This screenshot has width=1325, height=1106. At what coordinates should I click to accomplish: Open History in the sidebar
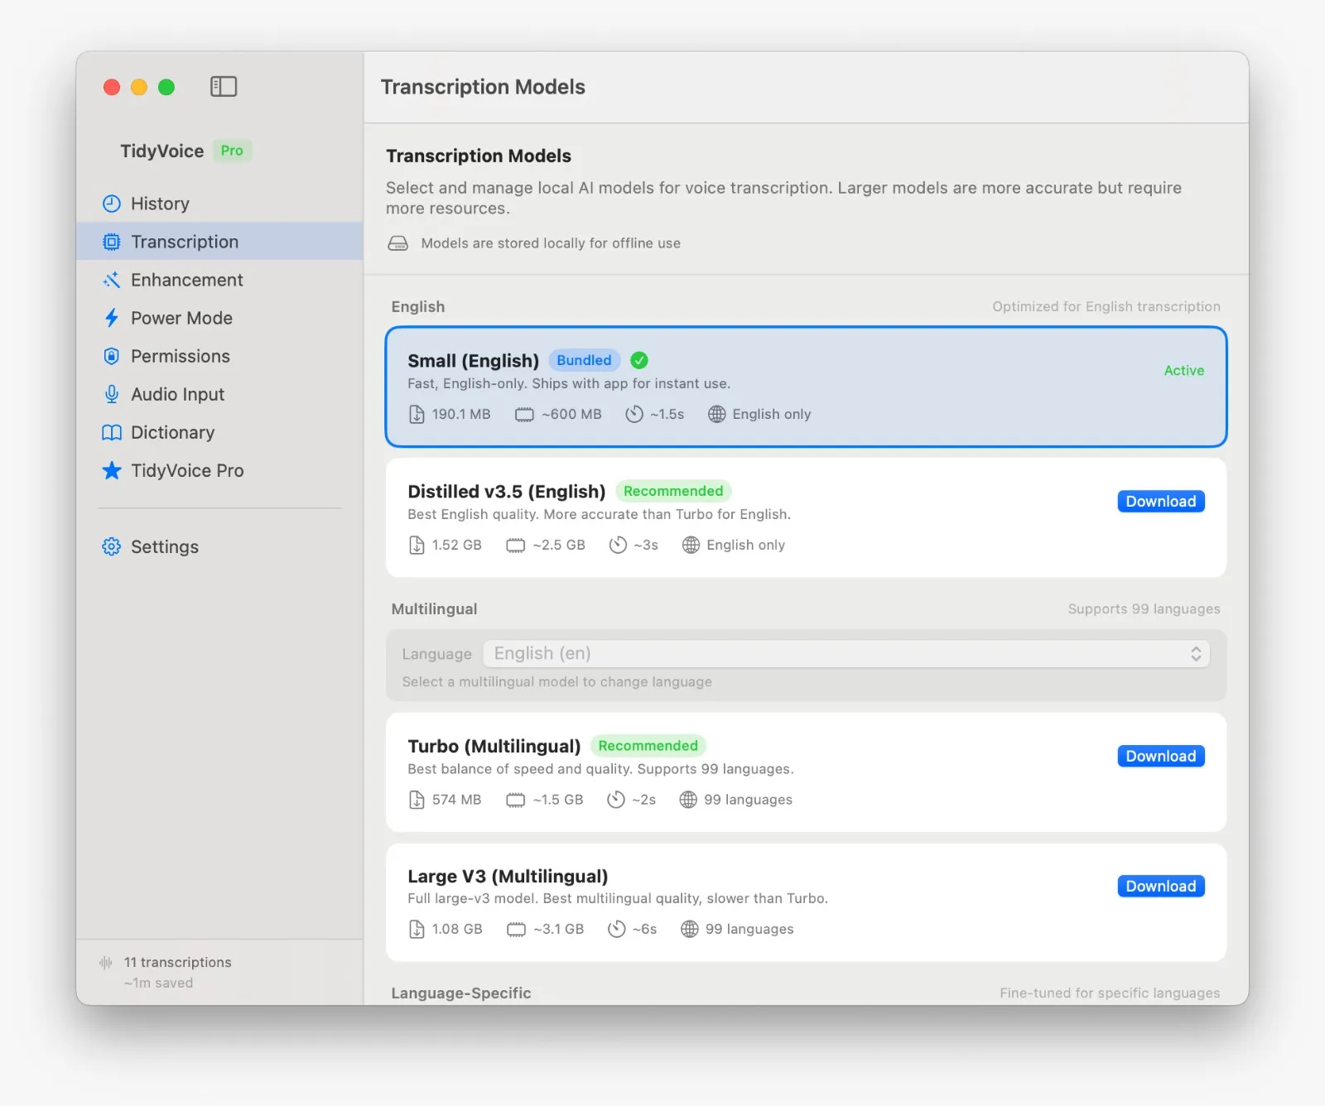[x=219, y=204]
